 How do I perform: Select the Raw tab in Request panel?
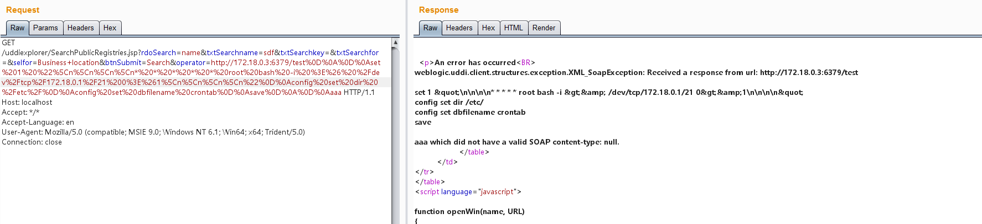point(18,28)
